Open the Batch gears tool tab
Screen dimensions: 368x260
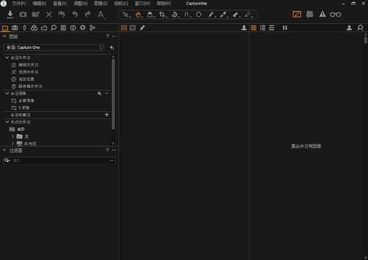[93, 28]
